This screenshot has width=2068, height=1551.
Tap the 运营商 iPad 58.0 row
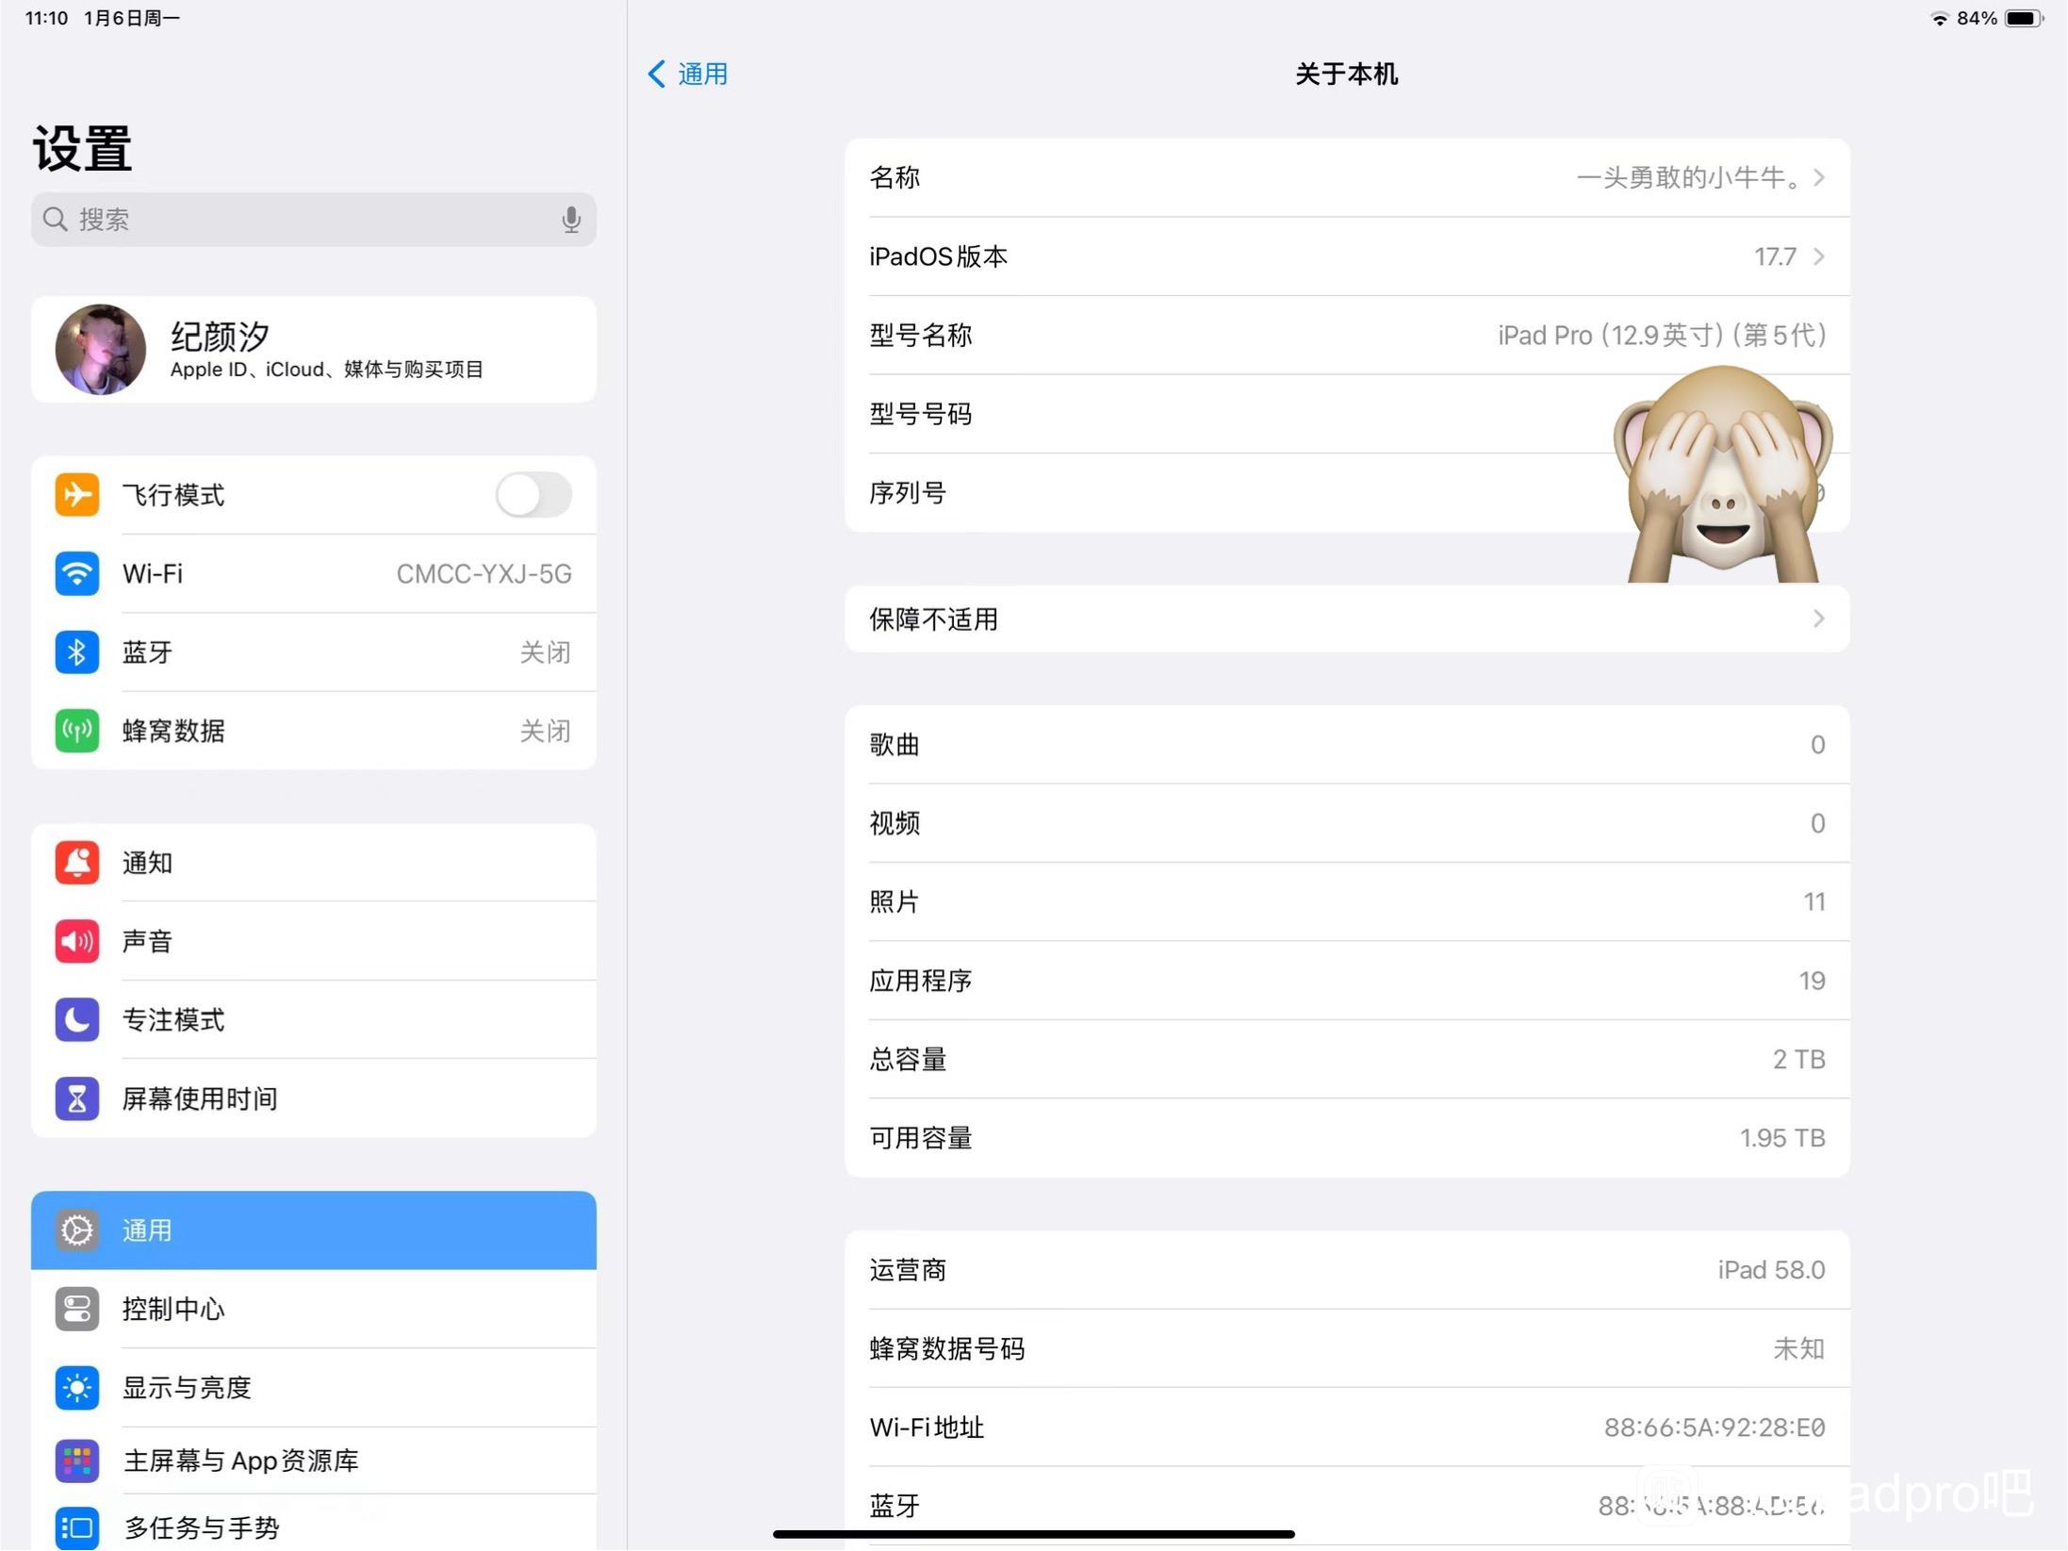click(x=1347, y=1270)
